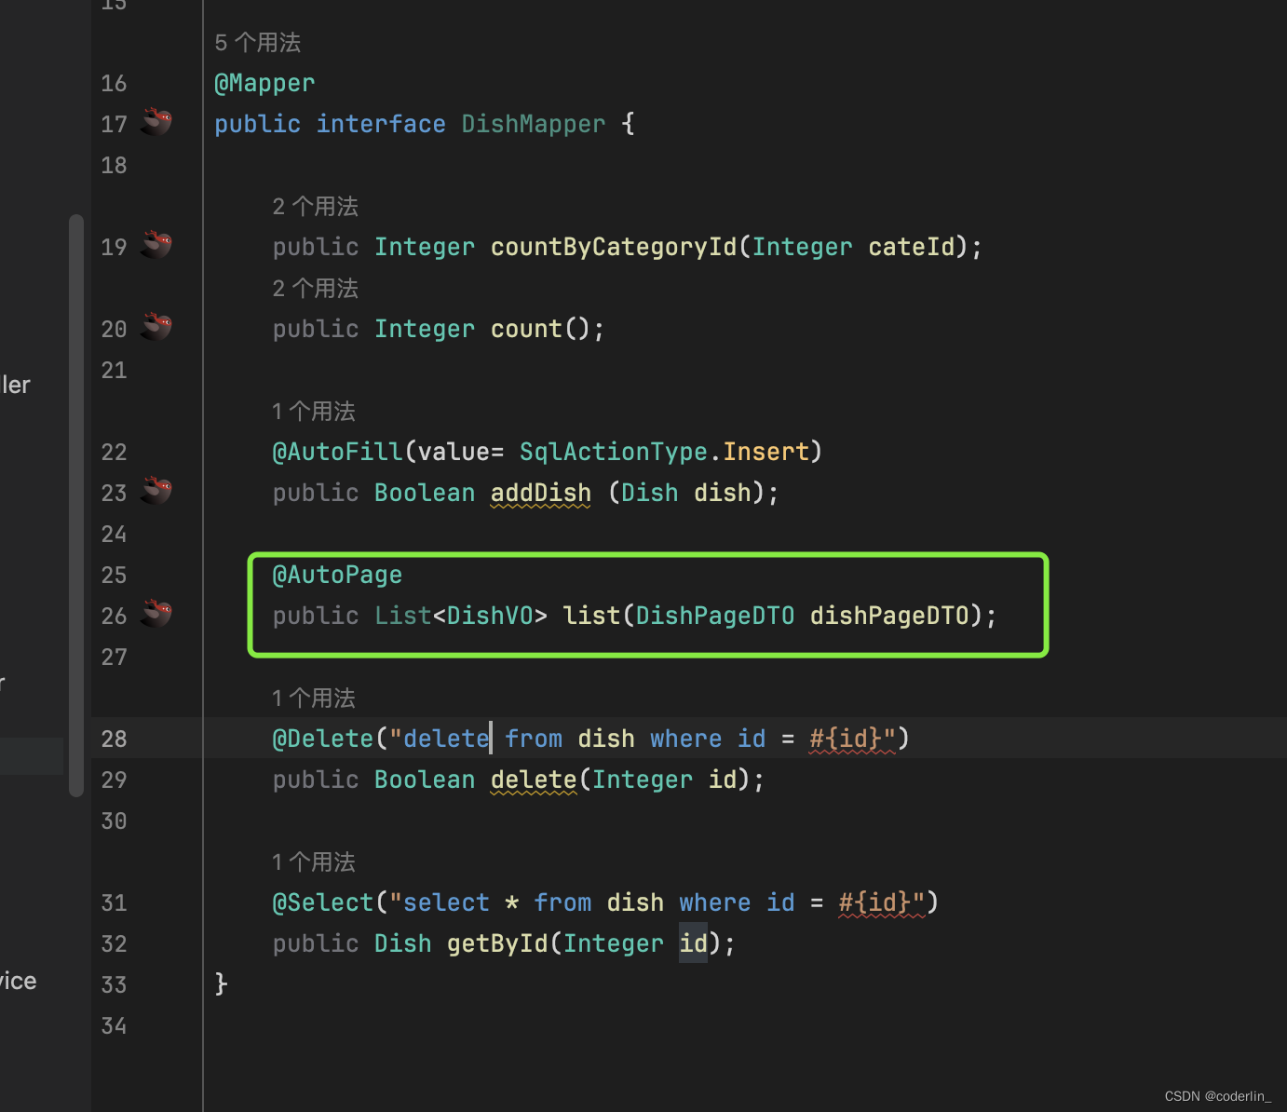This screenshot has height=1112, width=1287.
Task: Click the count method name on line 20
Action: (526, 329)
